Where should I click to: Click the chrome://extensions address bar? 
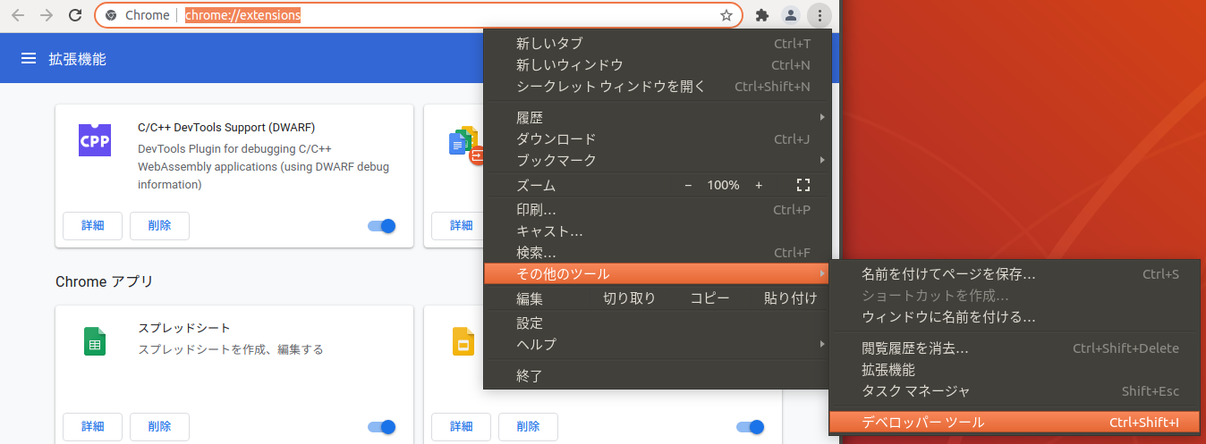click(418, 15)
